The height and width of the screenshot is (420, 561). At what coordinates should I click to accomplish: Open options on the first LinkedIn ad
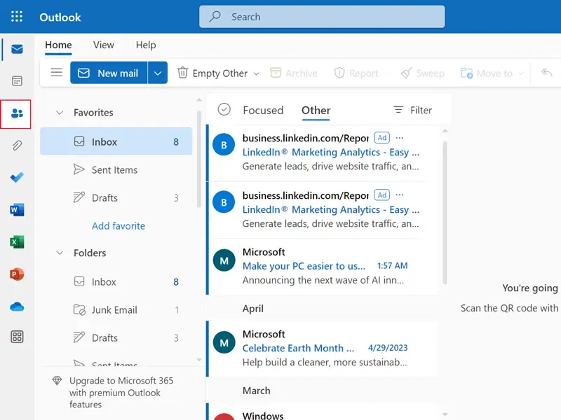pyautogui.click(x=400, y=138)
